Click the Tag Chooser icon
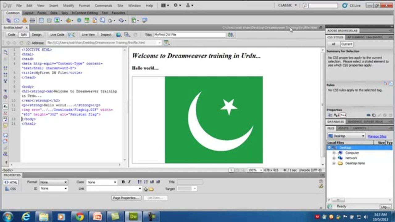Screen dimensions: 395x222 [145, 20]
